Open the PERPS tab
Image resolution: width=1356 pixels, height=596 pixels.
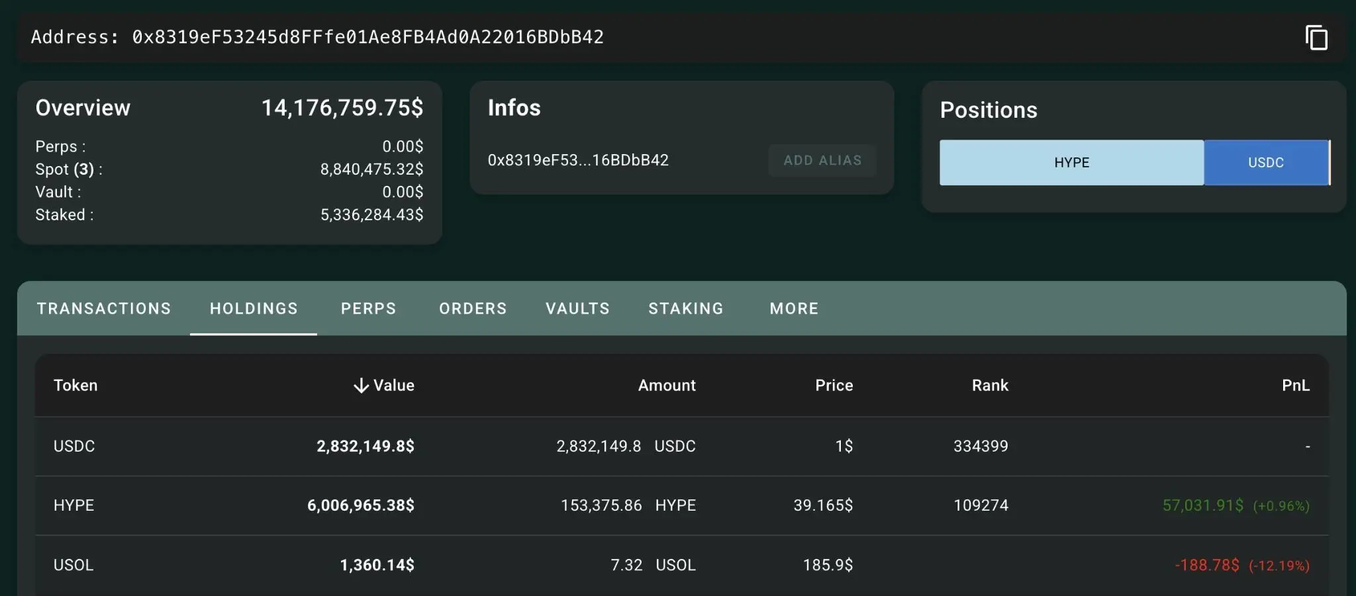pyautogui.click(x=368, y=308)
